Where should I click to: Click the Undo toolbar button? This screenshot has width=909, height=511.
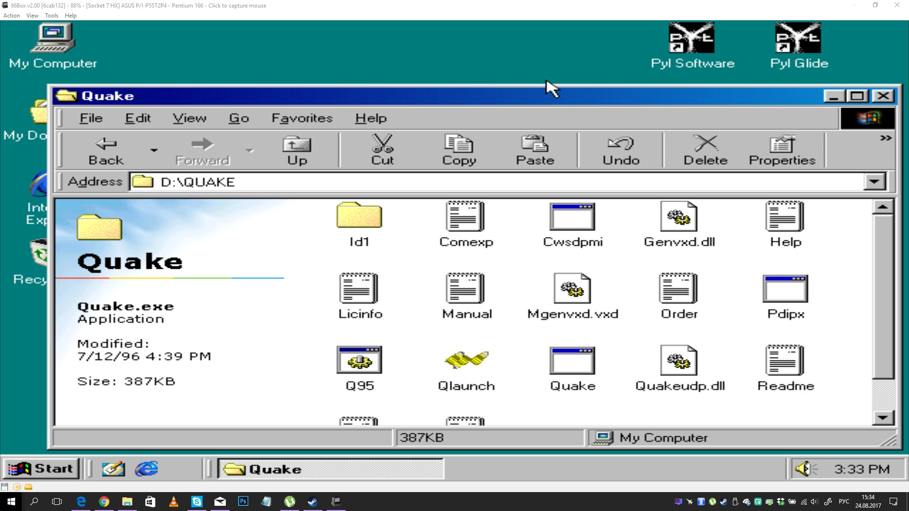pyautogui.click(x=621, y=150)
